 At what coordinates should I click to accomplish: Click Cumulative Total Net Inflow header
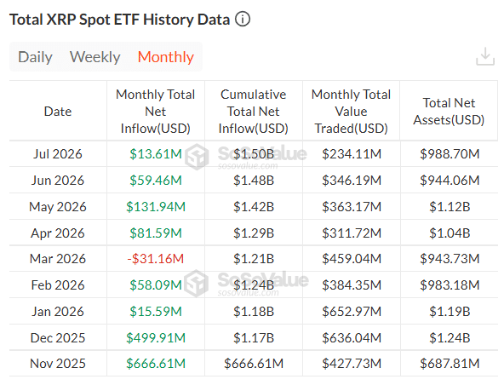pyautogui.click(x=254, y=112)
